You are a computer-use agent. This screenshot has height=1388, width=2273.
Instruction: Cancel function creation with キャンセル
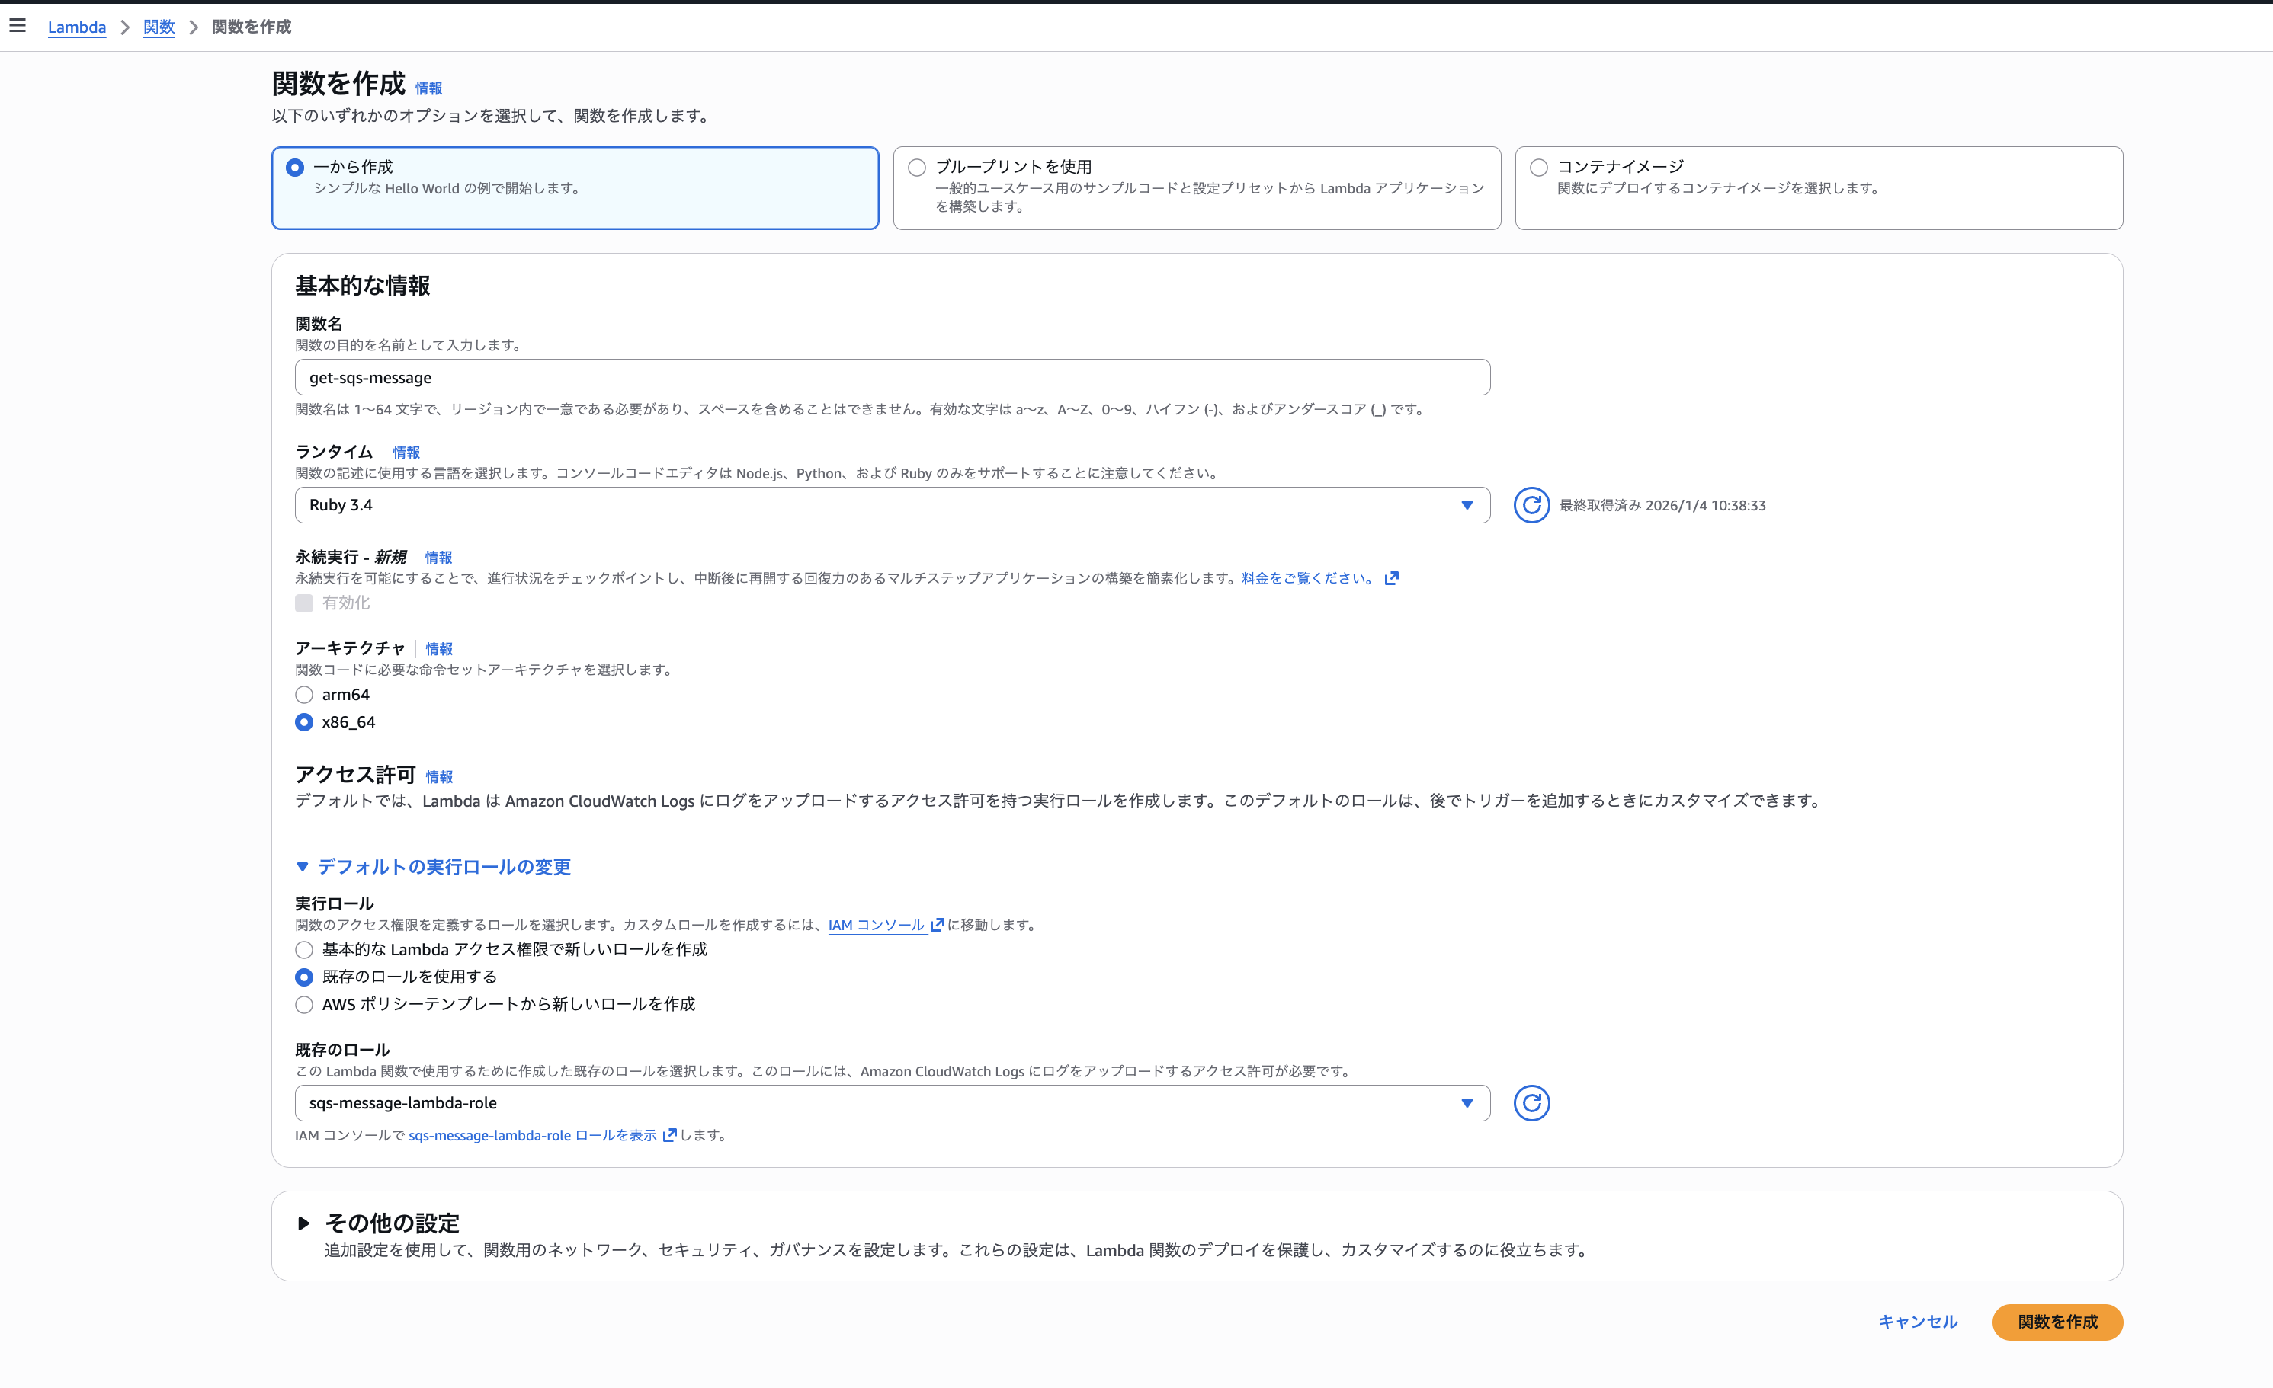[x=1918, y=1322]
